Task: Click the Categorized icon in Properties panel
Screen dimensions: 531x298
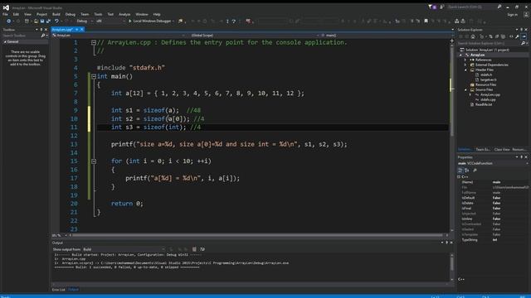Action: [x=460, y=171]
